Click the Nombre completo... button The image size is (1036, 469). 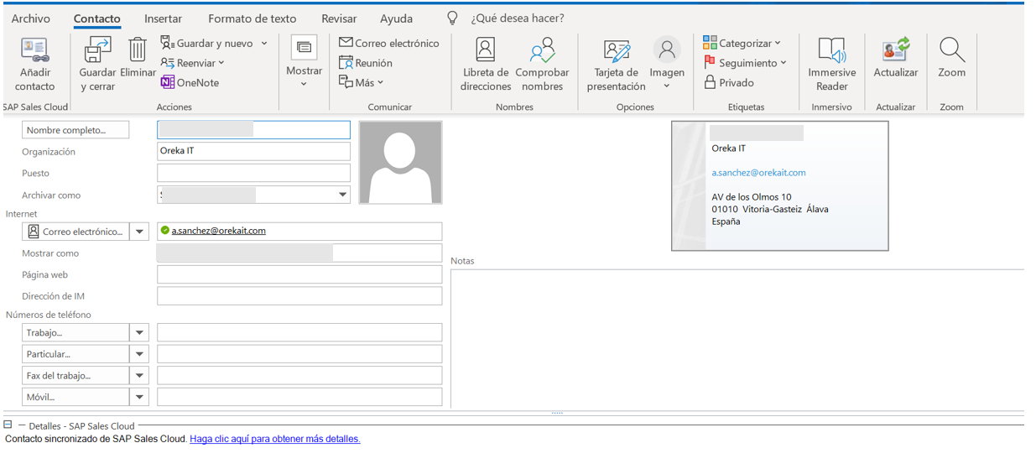pyautogui.click(x=75, y=130)
